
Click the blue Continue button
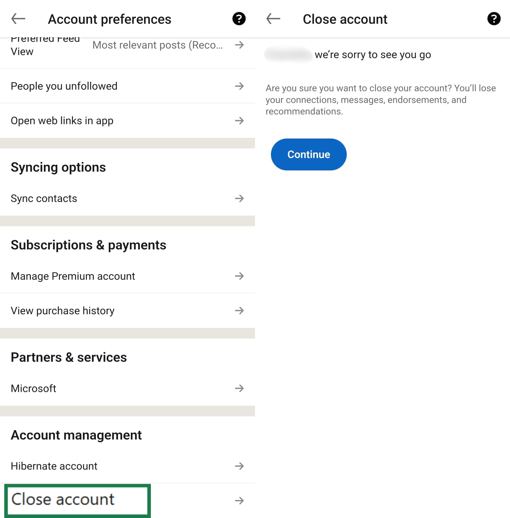pos(308,154)
